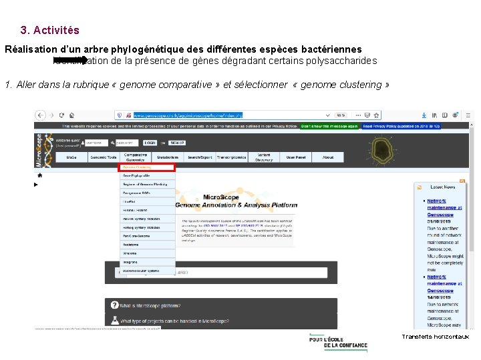Expand the black triangle arrow at left
The width and height of the screenshot is (481, 360).
click(35, 185)
